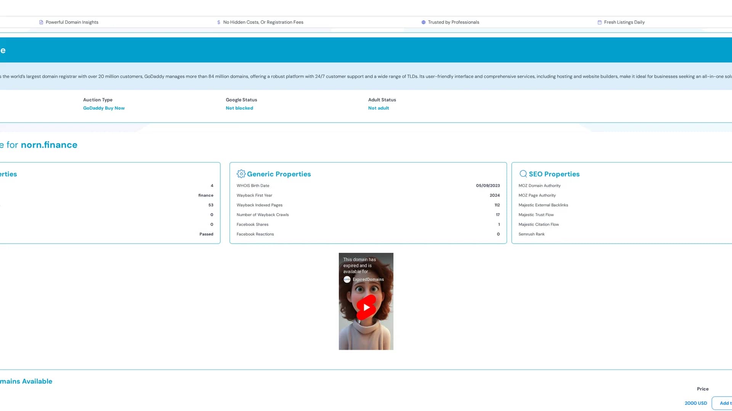This screenshot has height=411, width=732.
Task: Click the 112 indexed pages value
Action: 497,205
